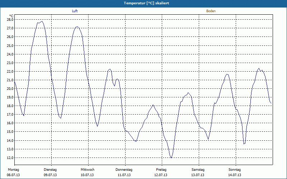
Task: Click the Freitag day label
Action: coord(161,170)
